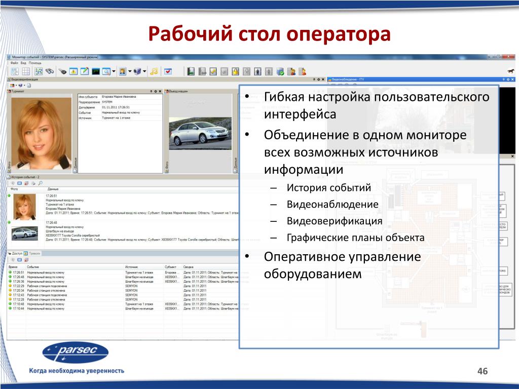Open the Вид menu

pyautogui.click(x=23, y=63)
